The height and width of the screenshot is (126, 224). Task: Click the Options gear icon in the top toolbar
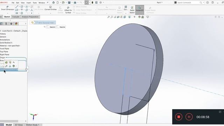(100, 2)
